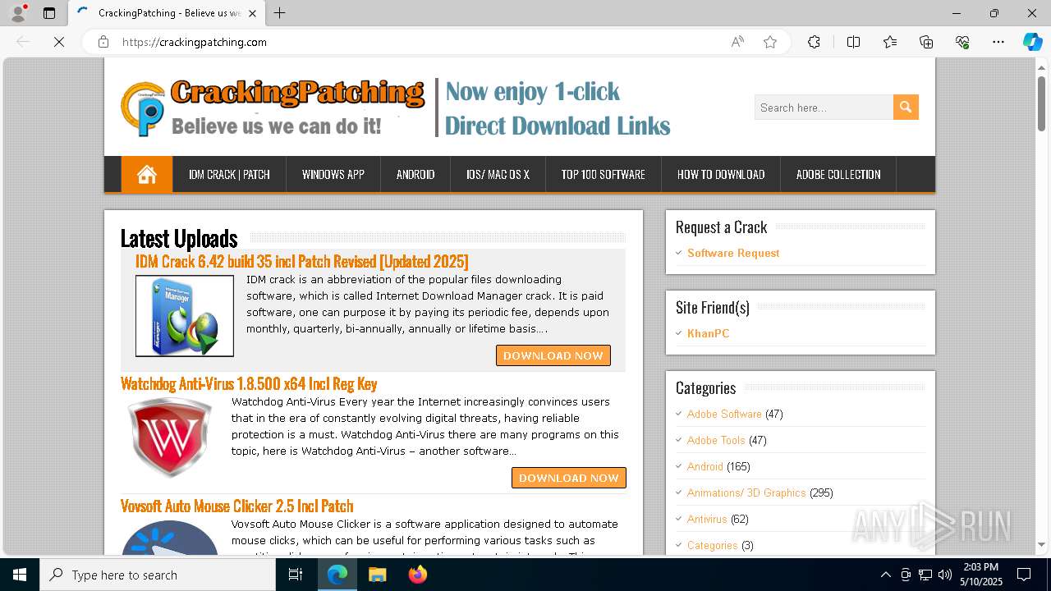
Task: Open IDM Crack 6.42 build 35 article
Action: point(302,261)
